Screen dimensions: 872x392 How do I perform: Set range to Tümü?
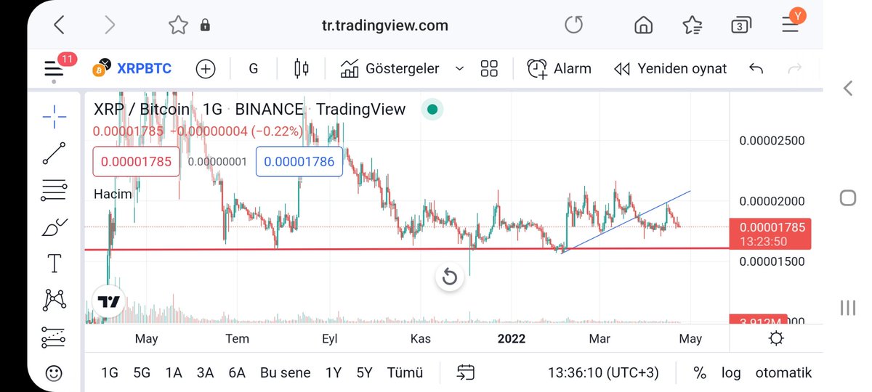pos(405,373)
